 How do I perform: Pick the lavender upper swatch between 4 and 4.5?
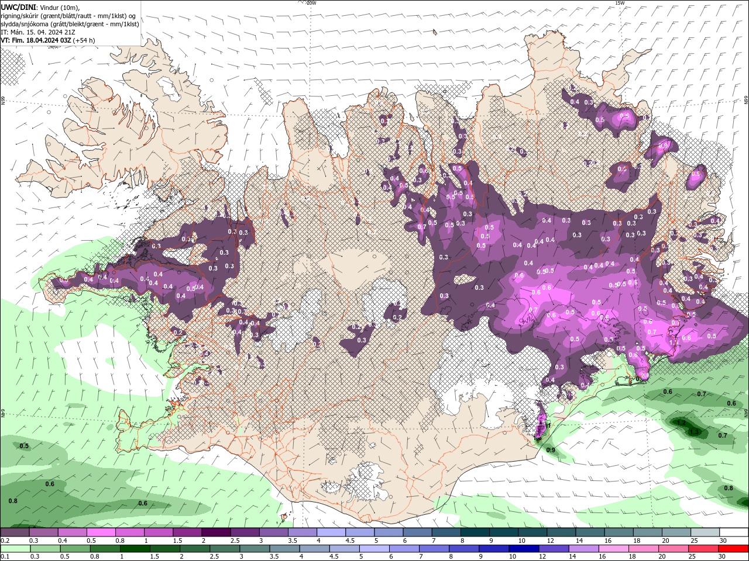click(x=331, y=532)
